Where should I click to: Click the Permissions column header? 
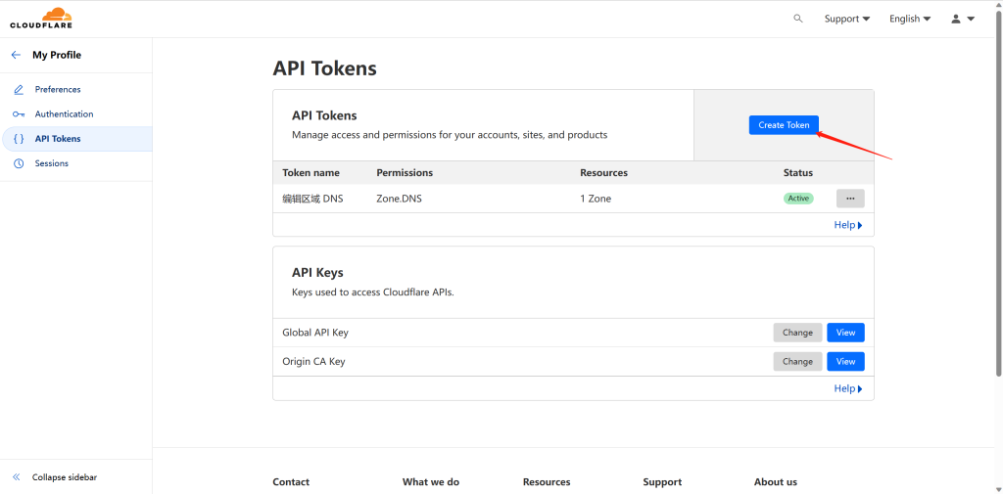[405, 173]
